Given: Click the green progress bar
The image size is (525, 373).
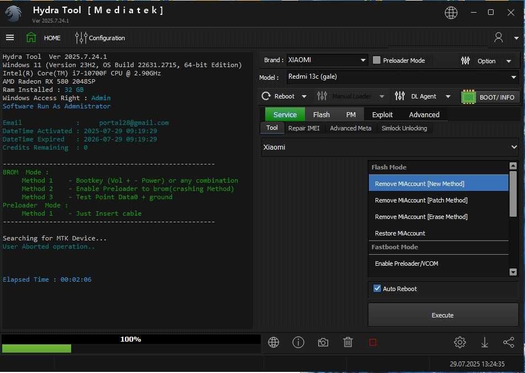Looking at the screenshot, I should pos(36,348).
